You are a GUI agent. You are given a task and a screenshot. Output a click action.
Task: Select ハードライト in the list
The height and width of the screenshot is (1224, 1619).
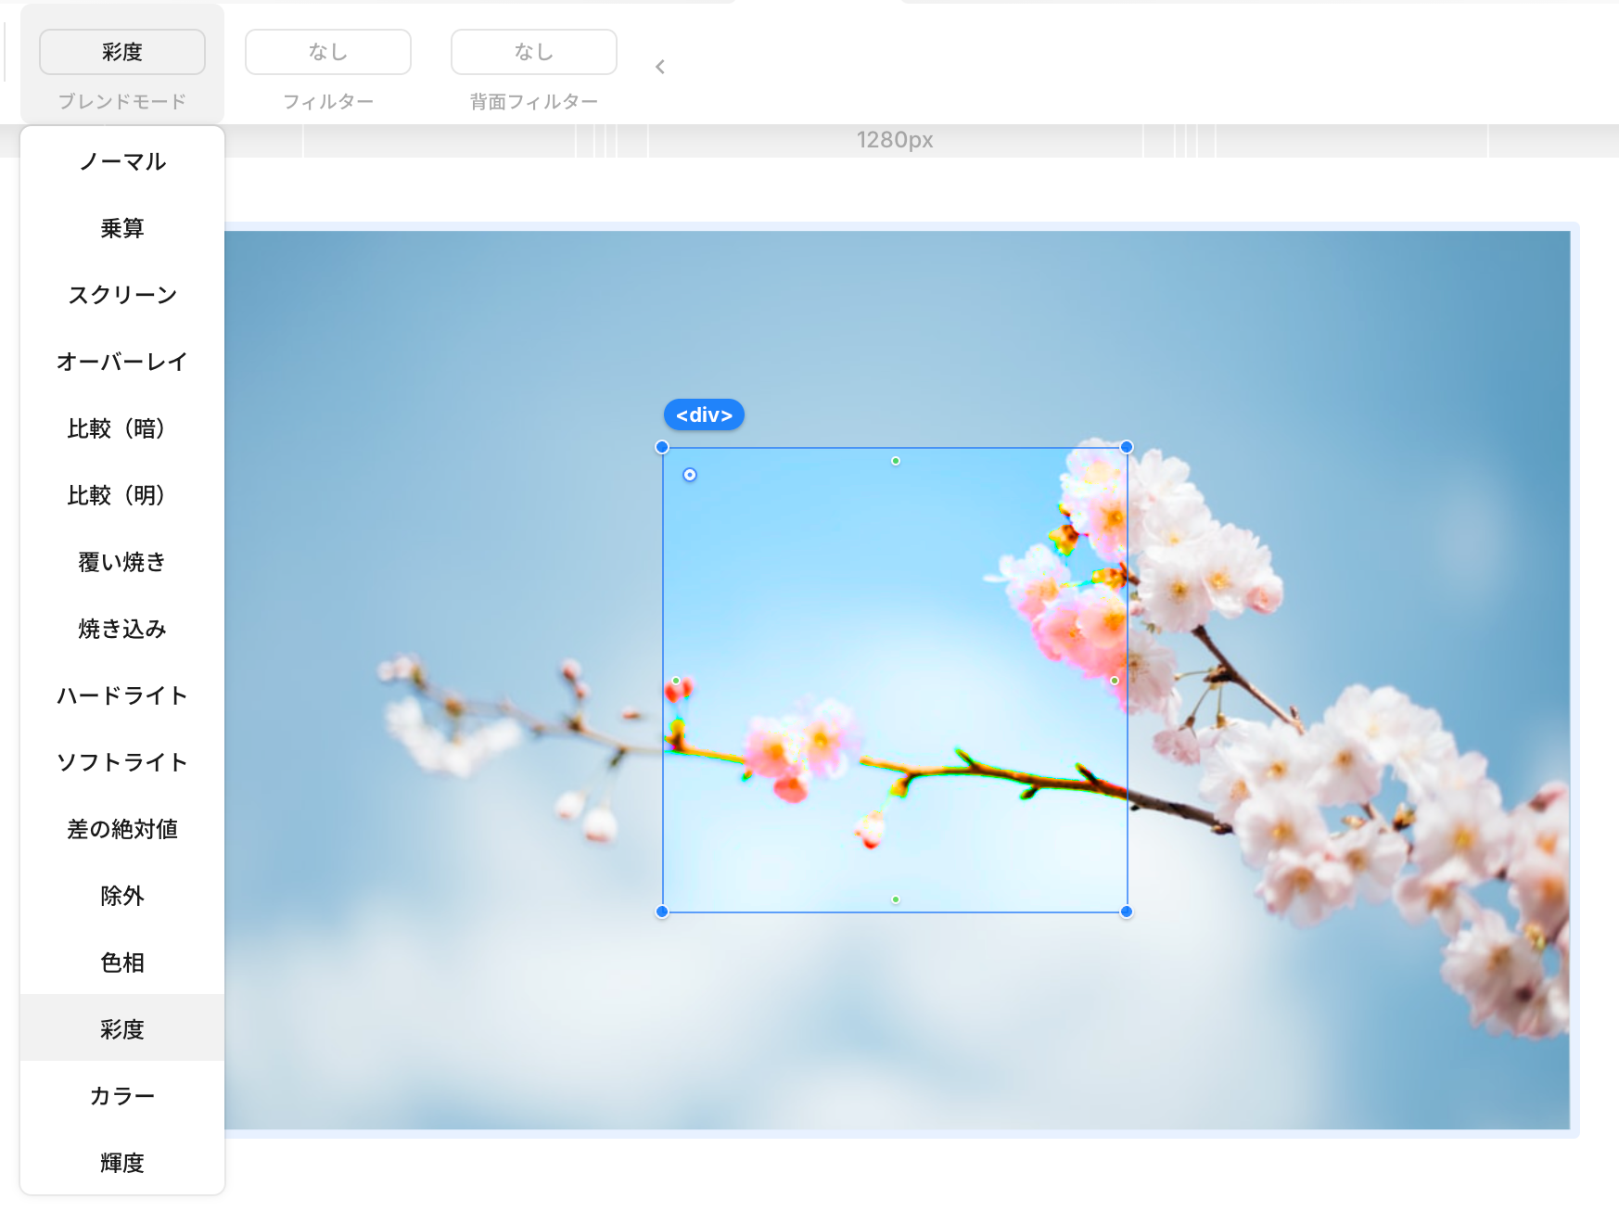pyautogui.click(x=122, y=695)
